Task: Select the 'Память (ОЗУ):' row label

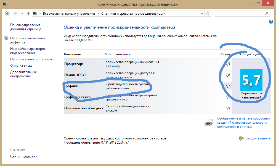Action: tap(75, 75)
